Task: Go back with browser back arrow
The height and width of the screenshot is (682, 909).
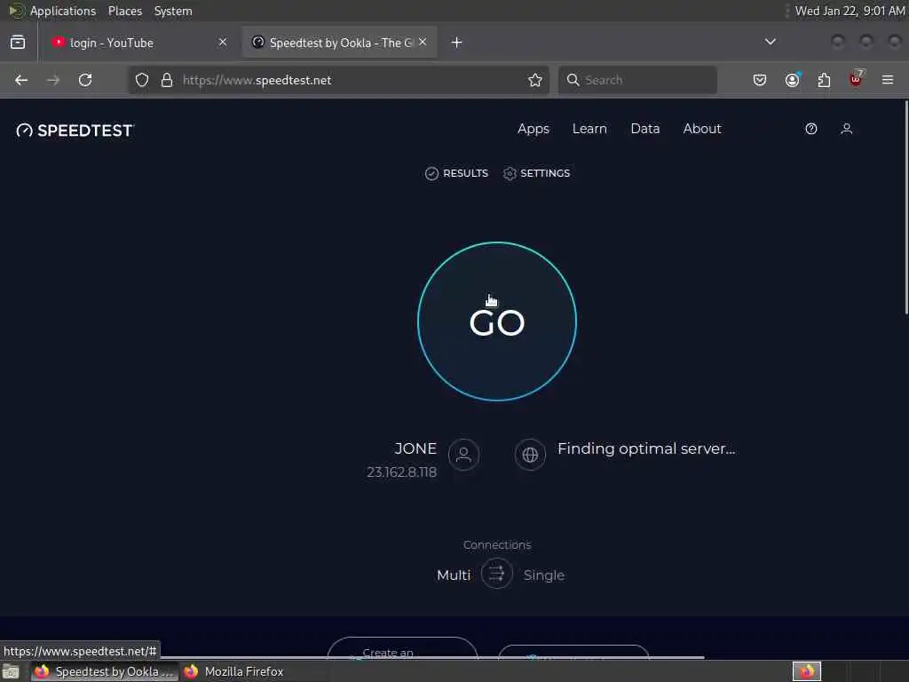Action: (21, 80)
